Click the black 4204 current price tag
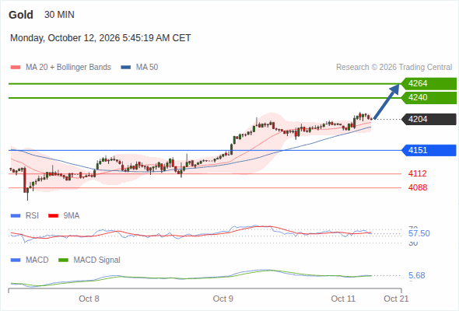 (429, 120)
